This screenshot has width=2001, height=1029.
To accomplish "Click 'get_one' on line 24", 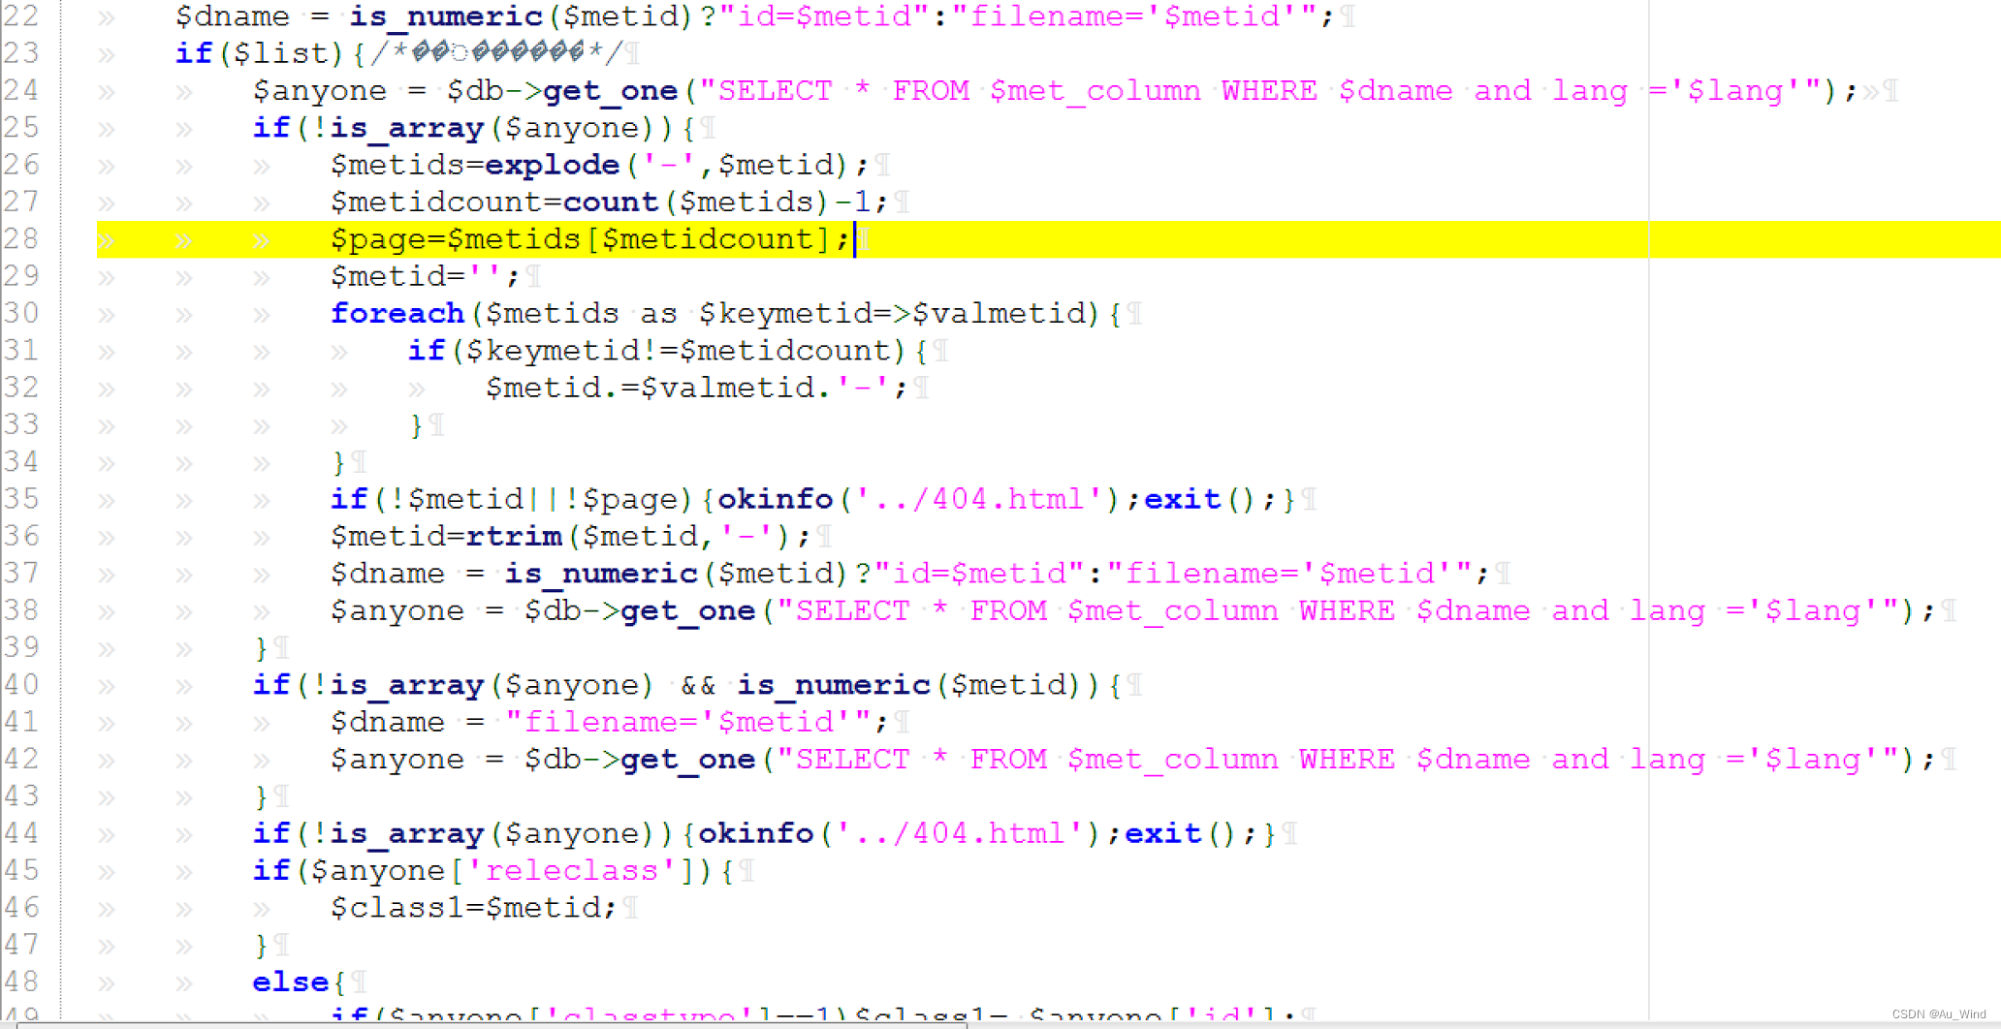I will pos(611,91).
